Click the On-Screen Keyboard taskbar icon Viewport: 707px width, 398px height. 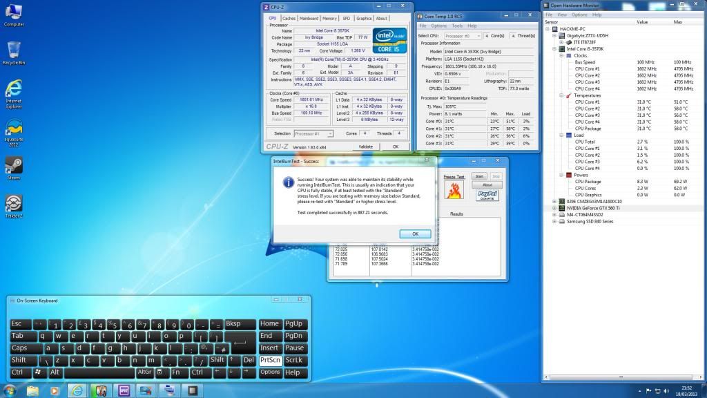169,390
